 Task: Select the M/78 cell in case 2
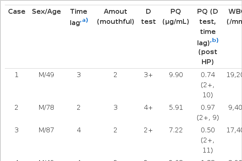46,107
